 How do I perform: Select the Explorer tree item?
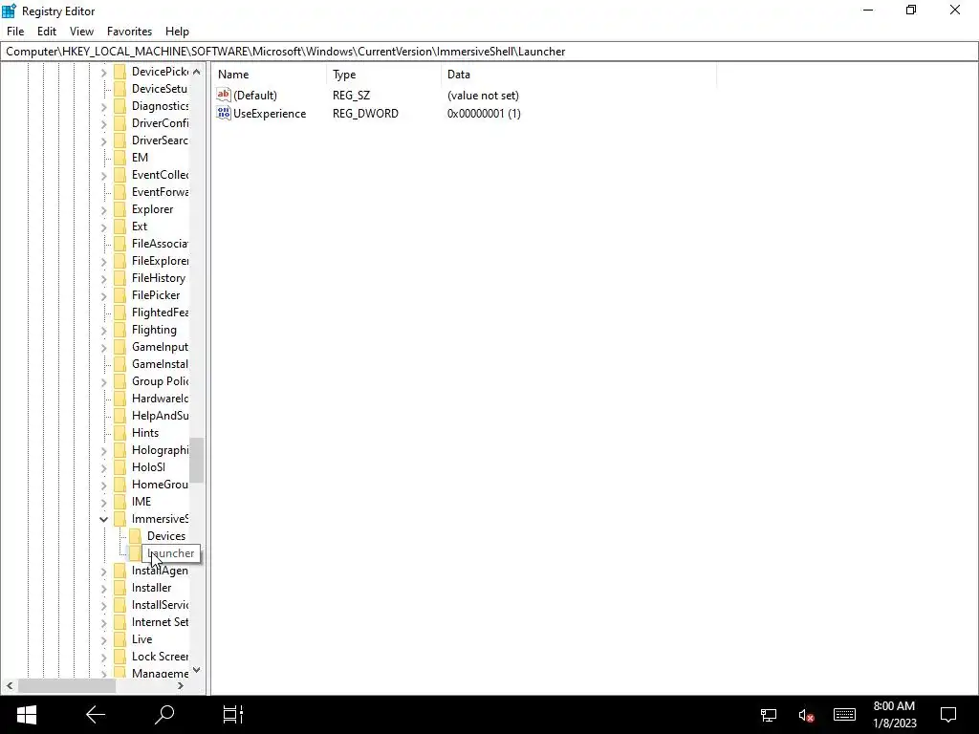(152, 209)
